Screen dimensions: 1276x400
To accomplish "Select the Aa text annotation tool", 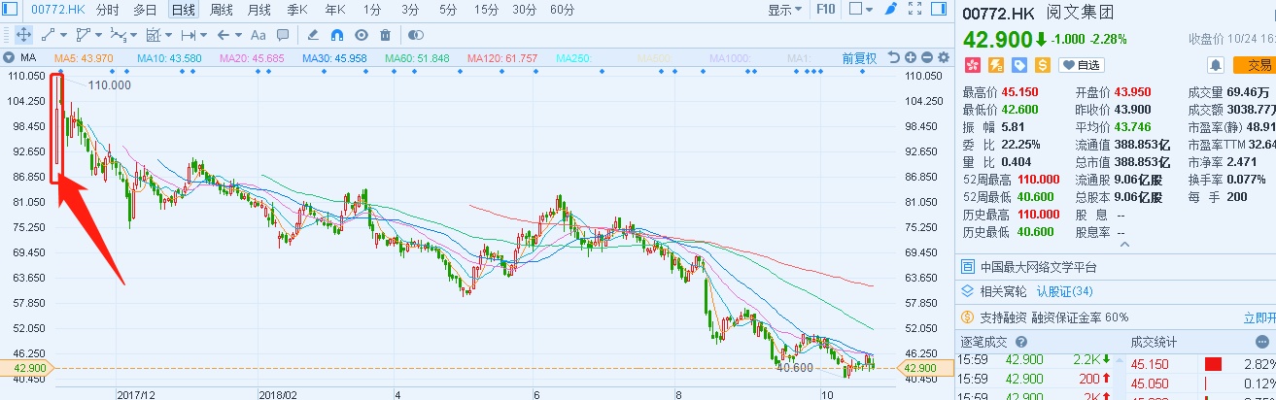I will (258, 35).
